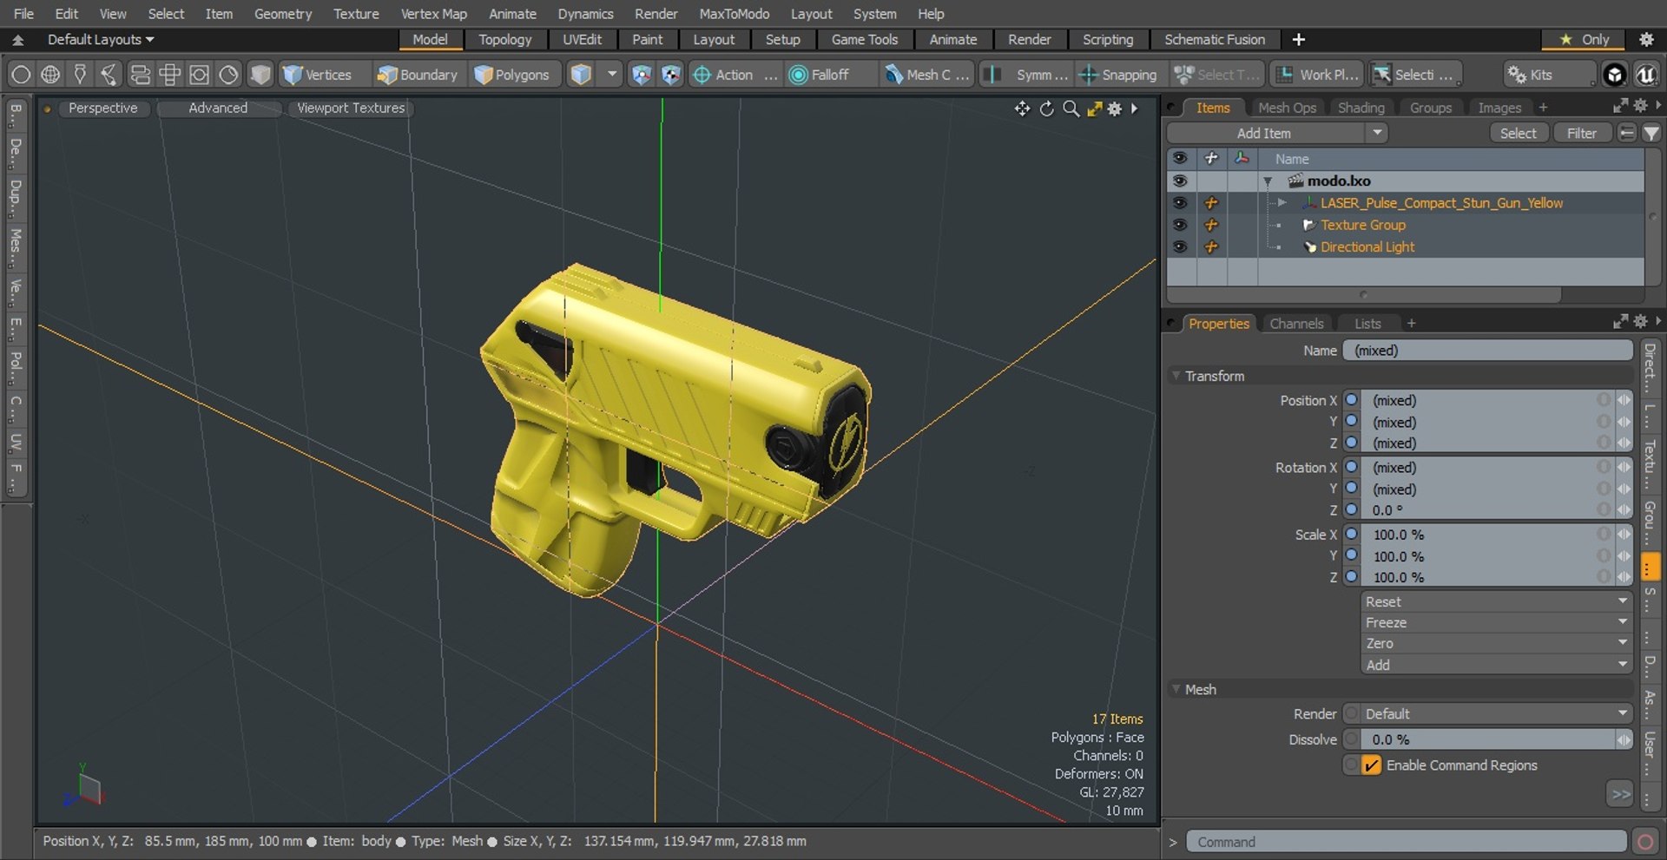1667x860 pixels.
Task: Click the cube-in-box icon in toolbar
Action: [x=199, y=75]
